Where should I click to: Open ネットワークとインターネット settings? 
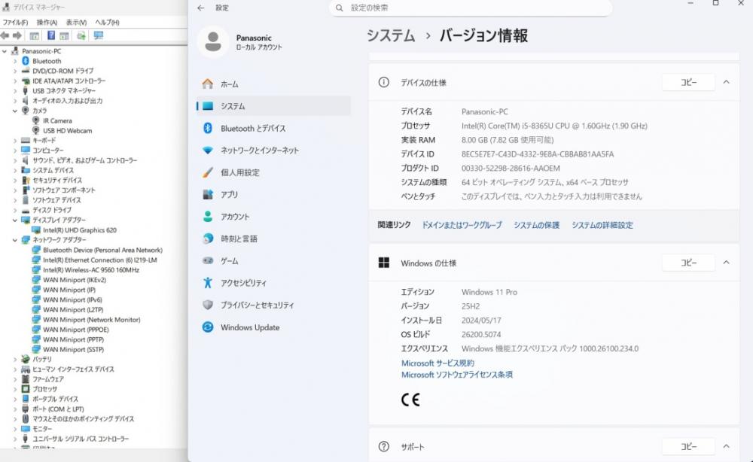[x=274, y=150]
